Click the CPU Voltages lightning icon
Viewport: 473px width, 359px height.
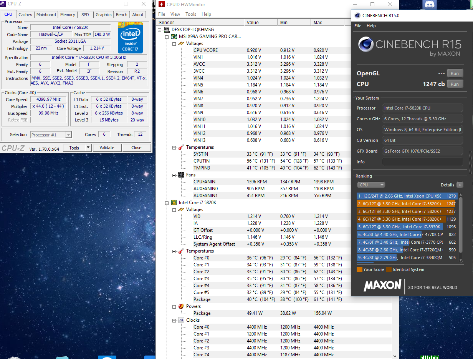pyautogui.click(x=181, y=209)
